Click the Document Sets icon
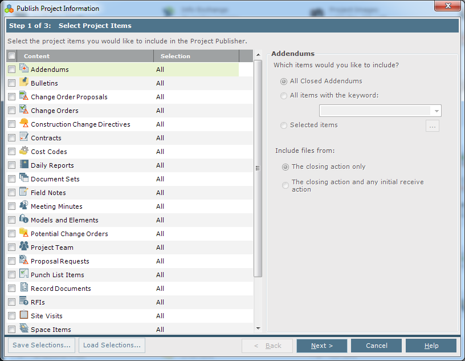This screenshot has height=361, width=465. coord(24,178)
